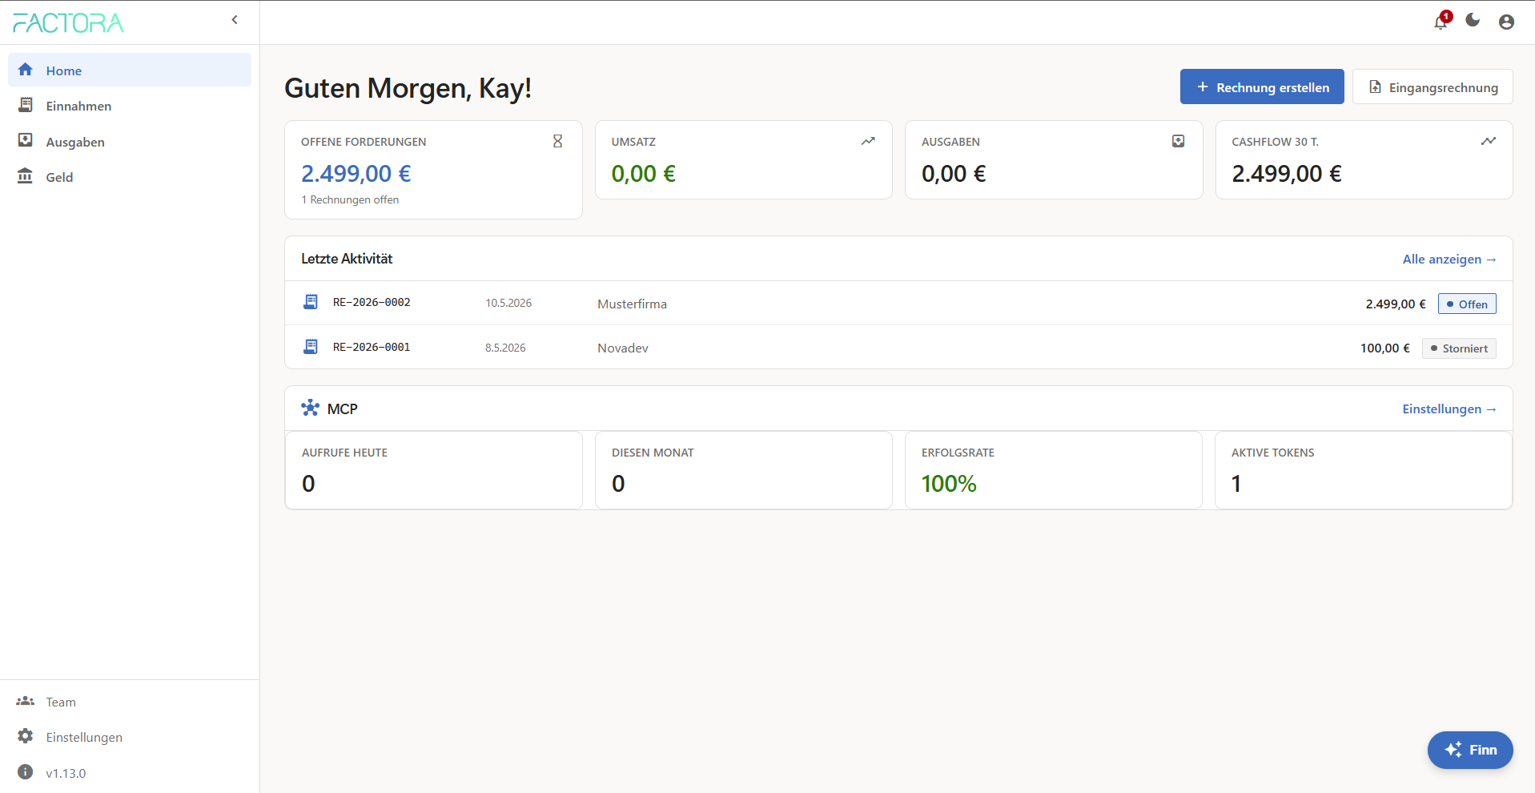Open Einnahmen section
Viewport: 1535px width, 793px height.
tap(130, 106)
